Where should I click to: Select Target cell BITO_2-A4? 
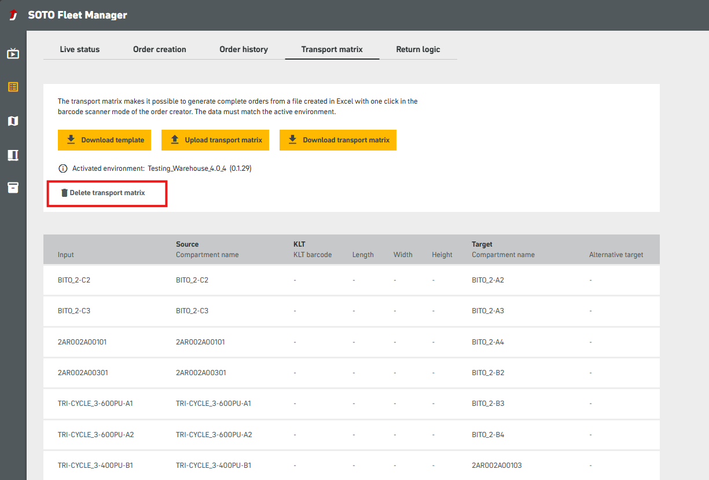(488, 342)
